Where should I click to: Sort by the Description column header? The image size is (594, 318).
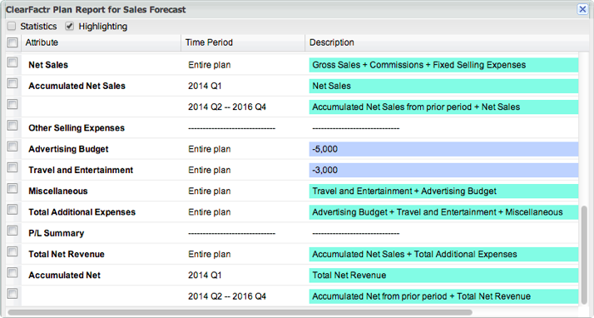coord(447,42)
